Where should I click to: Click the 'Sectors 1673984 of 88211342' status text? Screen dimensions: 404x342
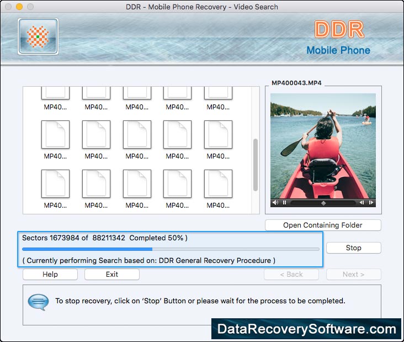point(73,238)
